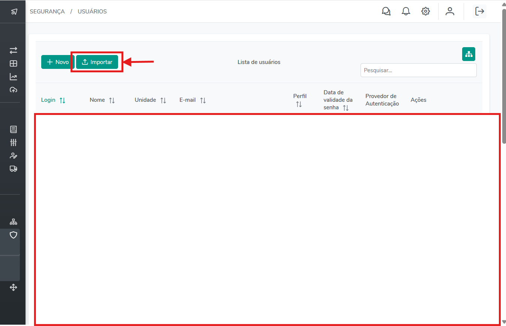Open the notifications bell icon
The image size is (506, 326).
pyautogui.click(x=406, y=12)
